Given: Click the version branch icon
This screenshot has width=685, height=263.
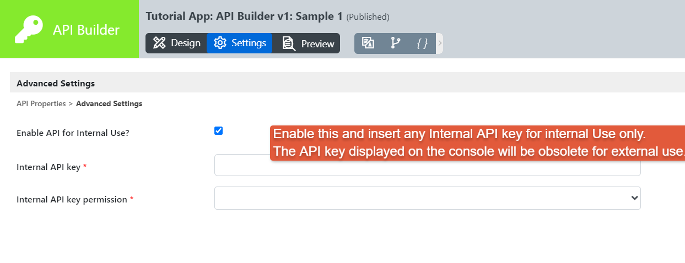Looking at the screenshot, I should coord(395,43).
